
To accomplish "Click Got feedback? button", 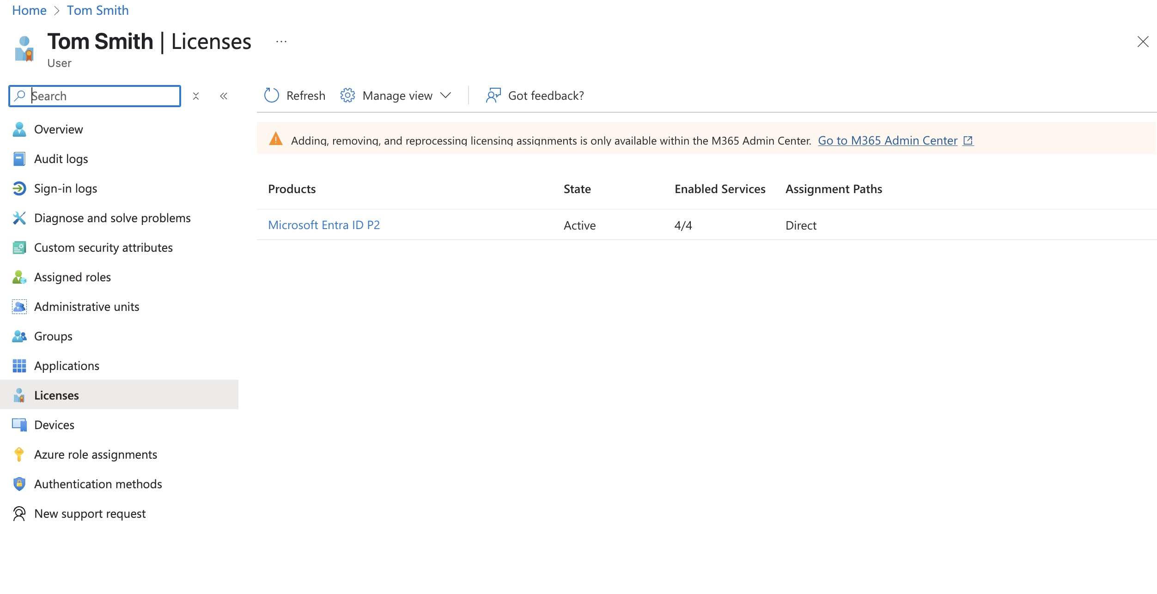I will click(x=535, y=96).
